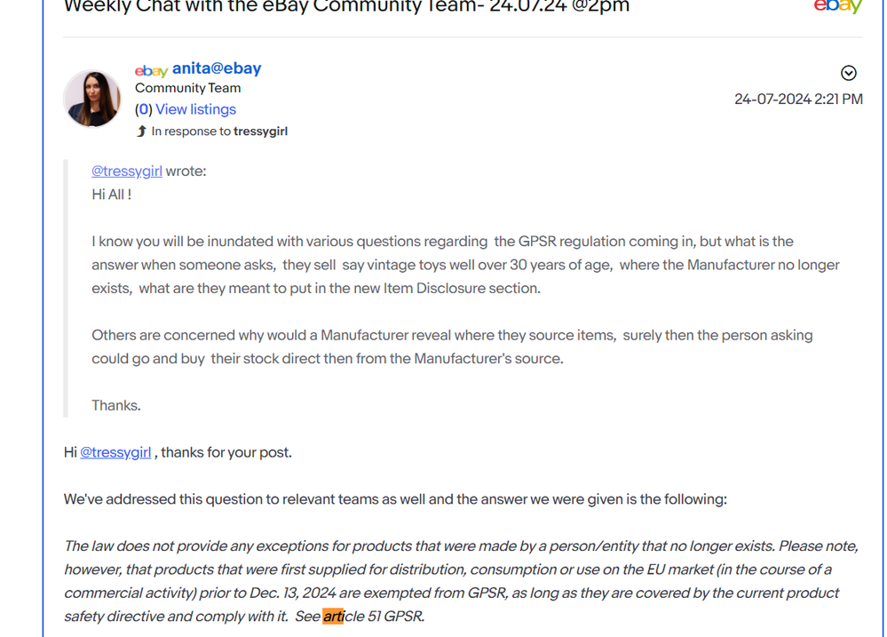The height and width of the screenshot is (637, 887).
Task: Open the "View listings" link
Action: point(195,109)
